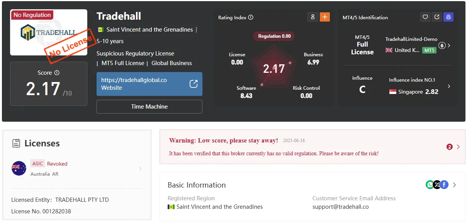Click the info icon next to Score
467x223 pixels.
point(57,73)
